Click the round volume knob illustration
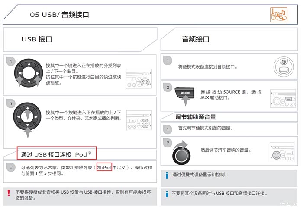The height and width of the screenshot is (210, 303). [x=181, y=155]
